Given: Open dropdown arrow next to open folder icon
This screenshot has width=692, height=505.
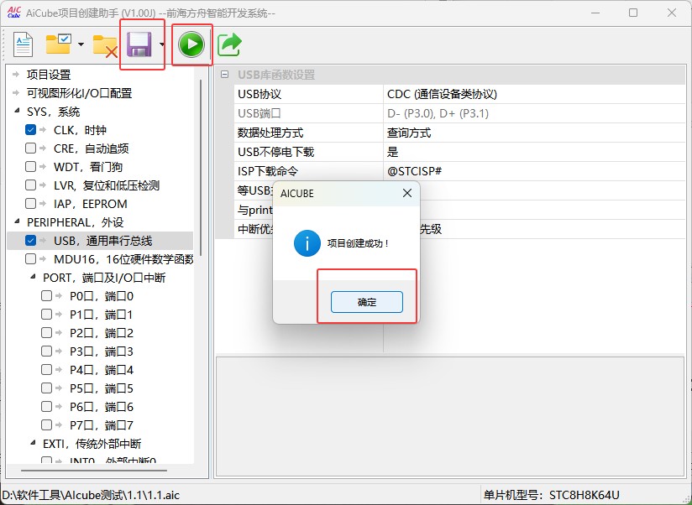Looking at the screenshot, I should [x=81, y=44].
